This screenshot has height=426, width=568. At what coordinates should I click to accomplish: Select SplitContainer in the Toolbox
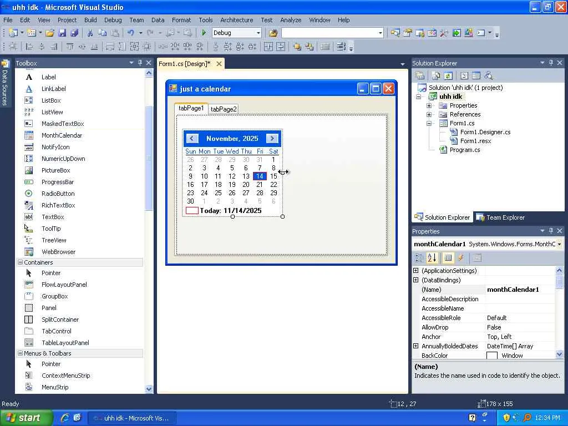(x=60, y=319)
